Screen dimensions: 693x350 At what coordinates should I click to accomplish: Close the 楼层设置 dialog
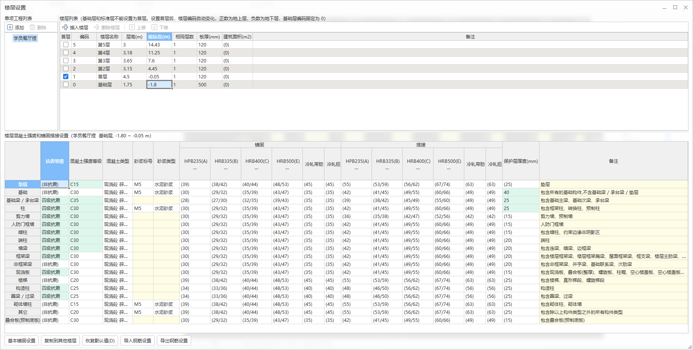point(686,7)
